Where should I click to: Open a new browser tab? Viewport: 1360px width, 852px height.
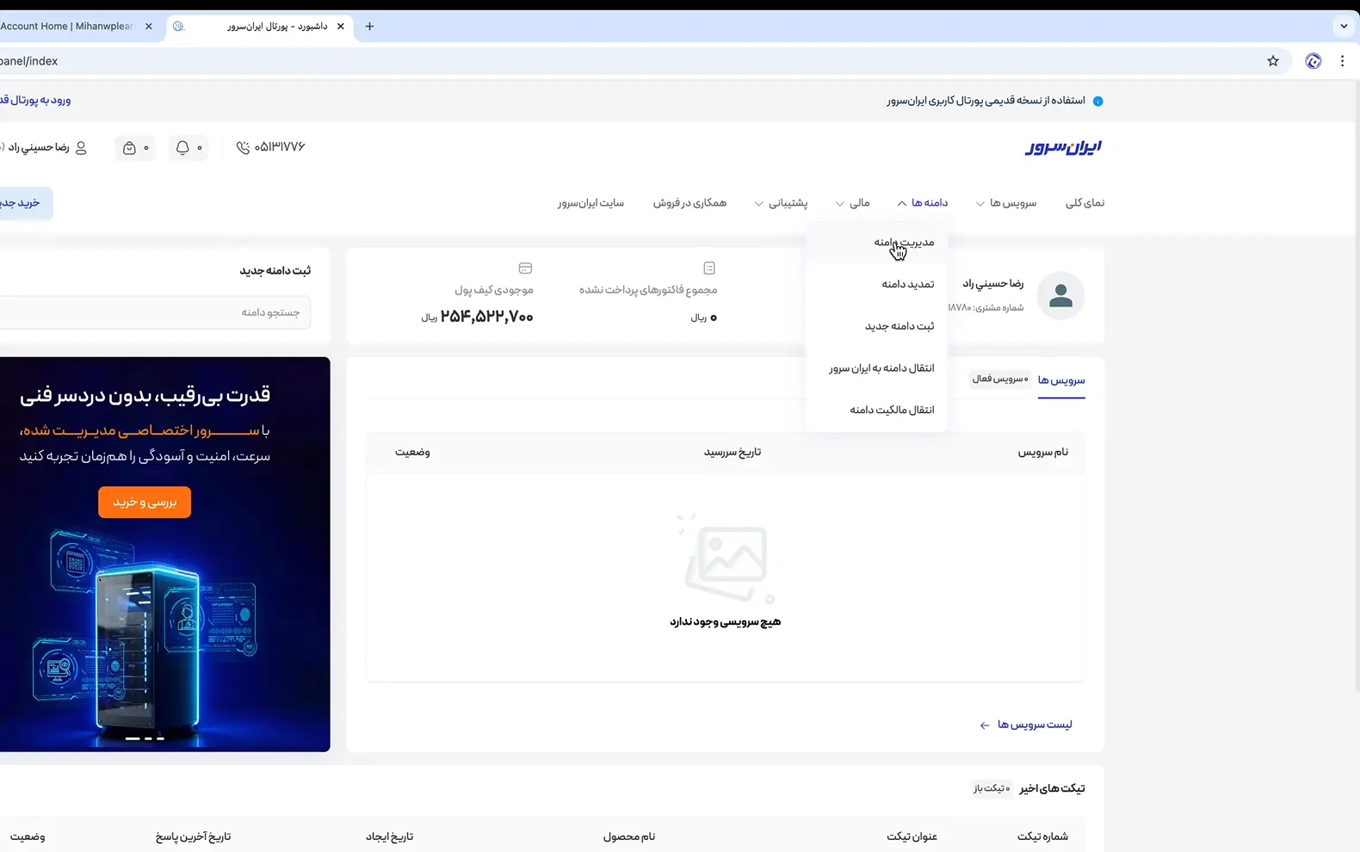coord(369,27)
